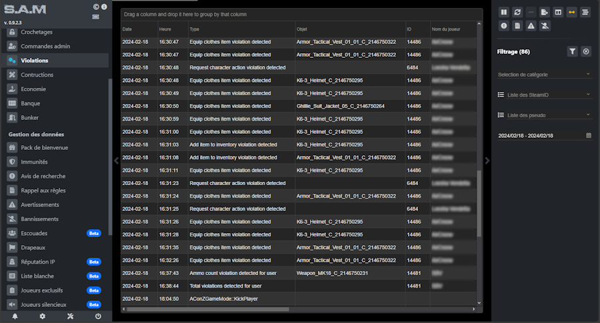Click the refresh icon in the toolbar
Viewport: 600px width, 323px height.
517,12
